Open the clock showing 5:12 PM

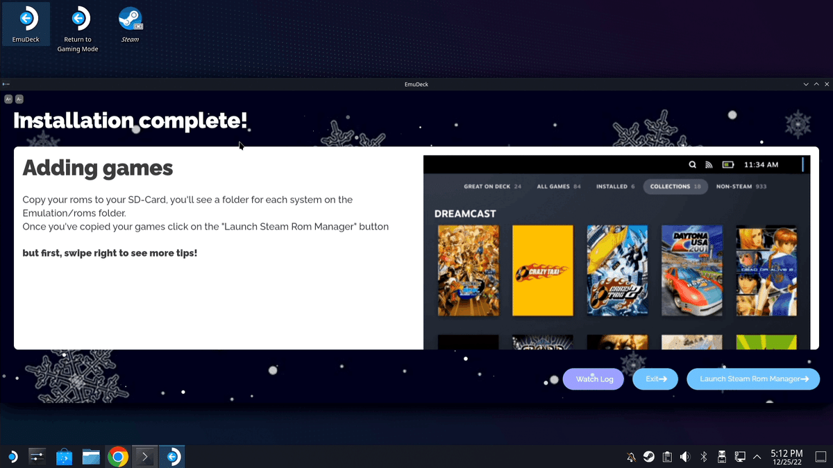click(x=786, y=457)
